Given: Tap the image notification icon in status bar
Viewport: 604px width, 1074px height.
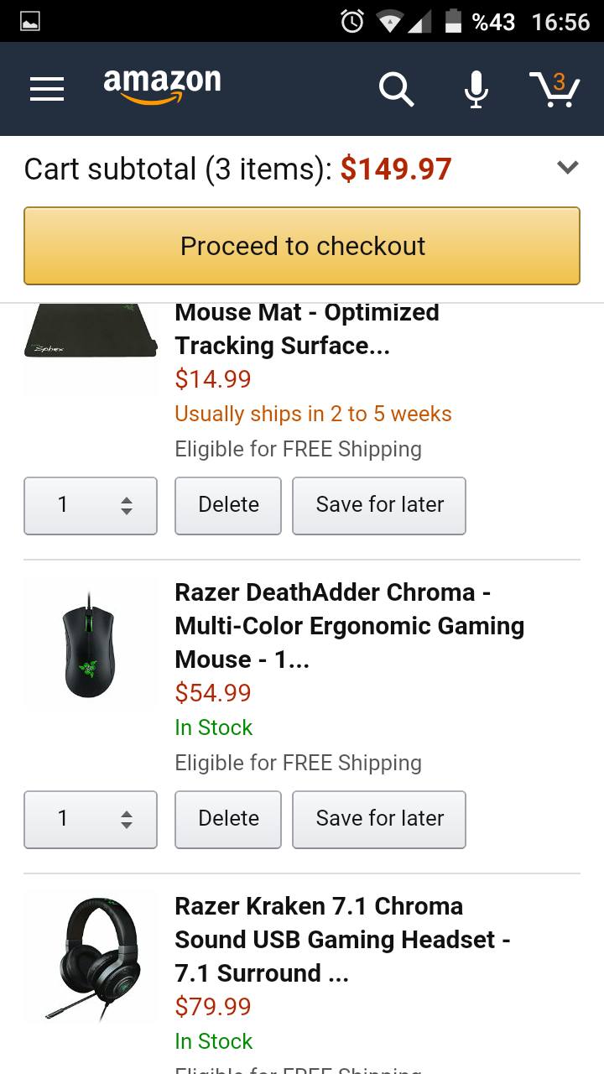Looking at the screenshot, I should click(x=30, y=21).
